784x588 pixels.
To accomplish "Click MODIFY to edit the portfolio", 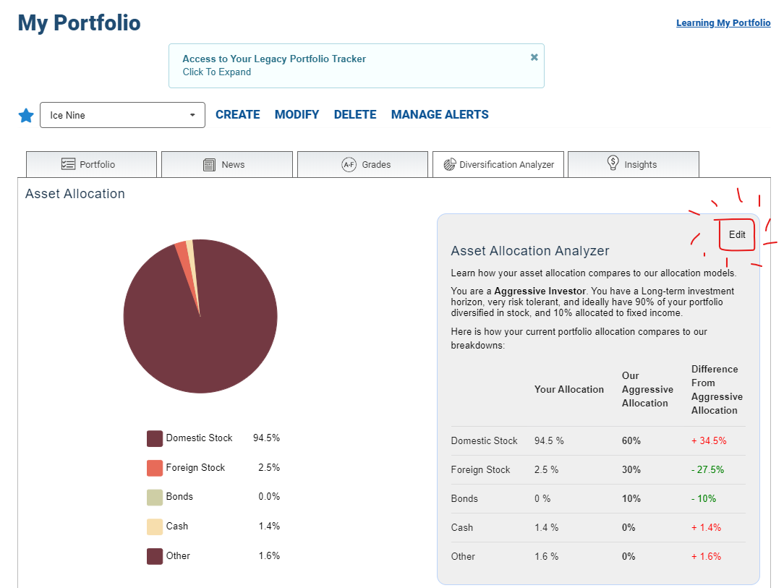I will point(297,114).
